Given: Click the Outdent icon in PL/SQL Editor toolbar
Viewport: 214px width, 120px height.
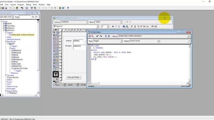Looking at the screenshot, I should tap(109, 36).
